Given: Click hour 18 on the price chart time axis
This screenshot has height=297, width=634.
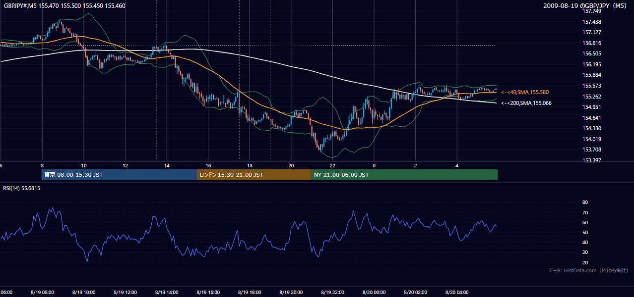Looking at the screenshot, I should click(x=250, y=165).
